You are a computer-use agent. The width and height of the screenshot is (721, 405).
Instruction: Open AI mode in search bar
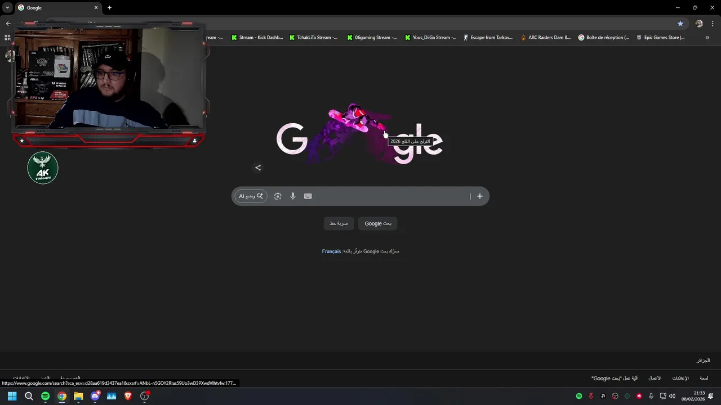(251, 196)
